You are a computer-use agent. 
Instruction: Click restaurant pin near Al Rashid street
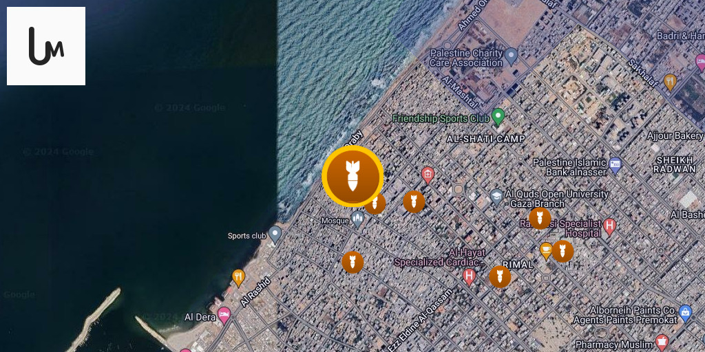tap(238, 278)
